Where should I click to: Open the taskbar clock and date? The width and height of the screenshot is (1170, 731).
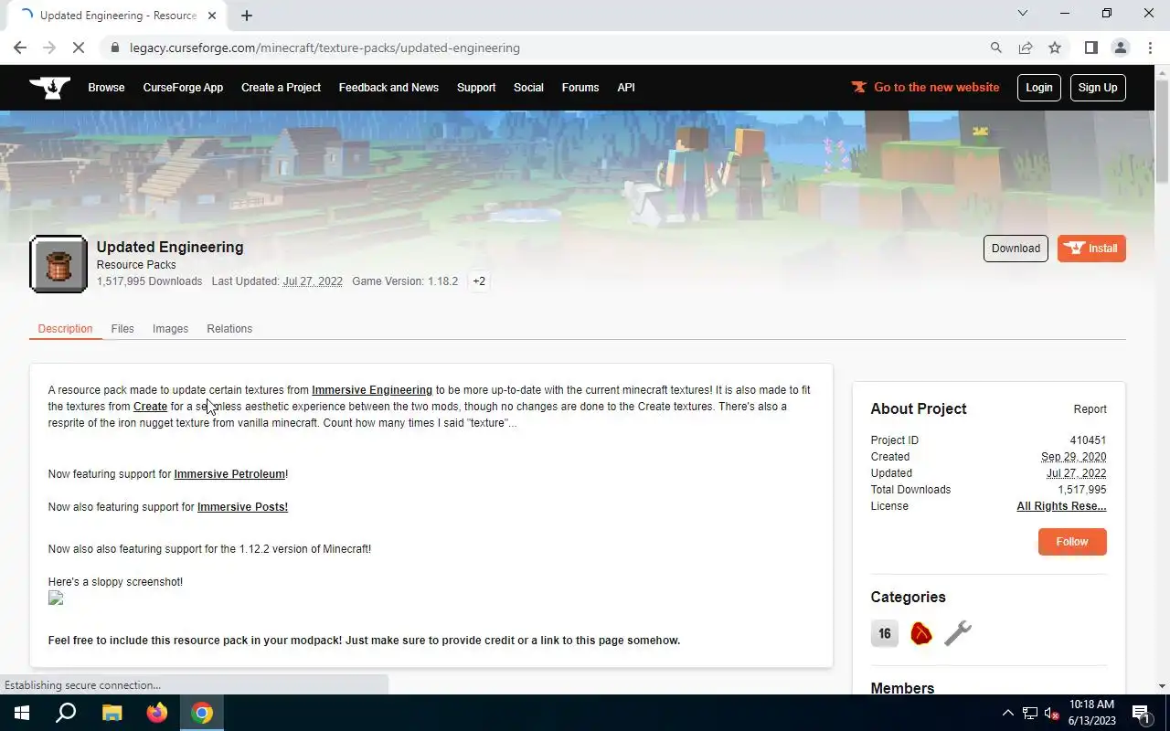tap(1092, 713)
